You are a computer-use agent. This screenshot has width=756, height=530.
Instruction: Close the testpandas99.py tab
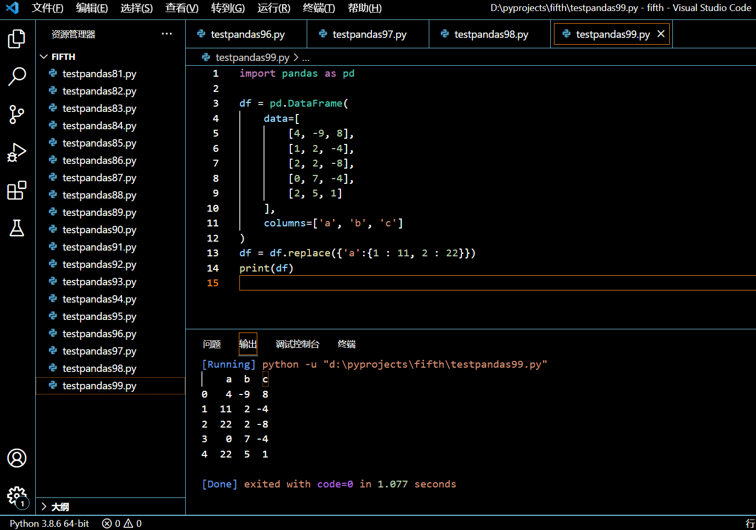coord(661,34)
